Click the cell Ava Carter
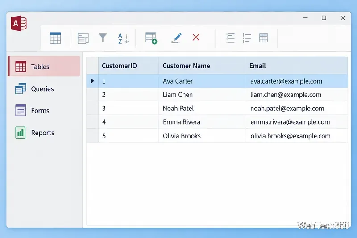 202,81
